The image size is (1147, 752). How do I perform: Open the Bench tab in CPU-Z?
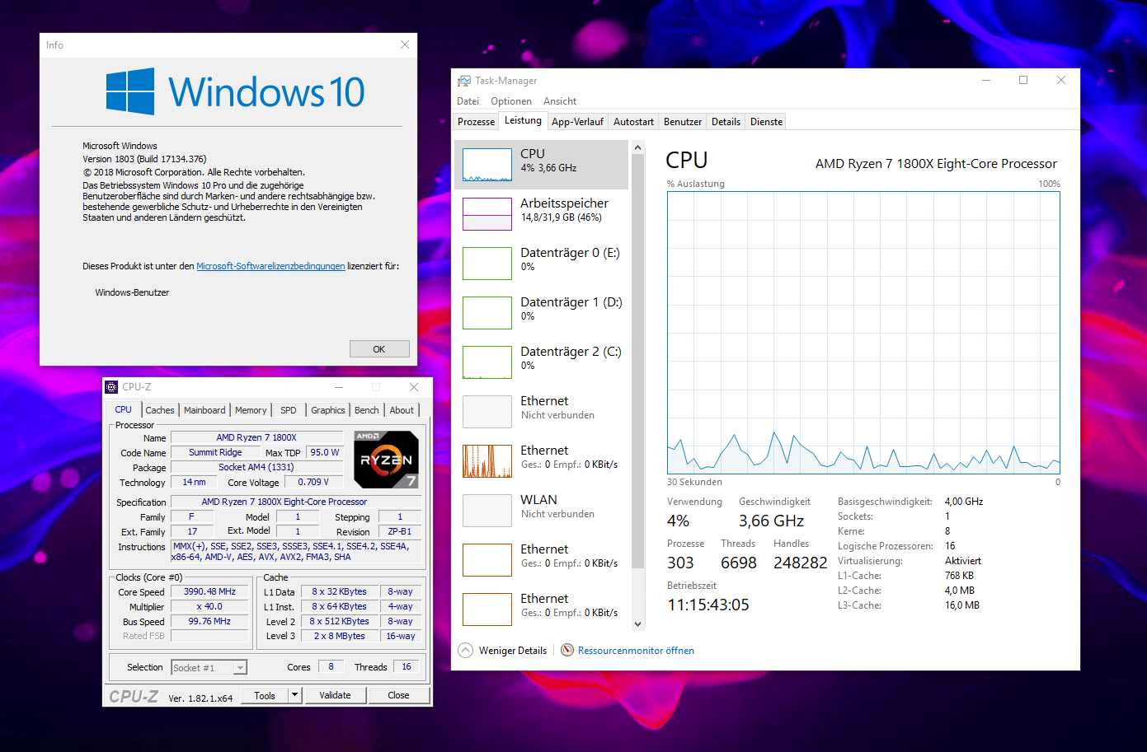tap(367, 410)
